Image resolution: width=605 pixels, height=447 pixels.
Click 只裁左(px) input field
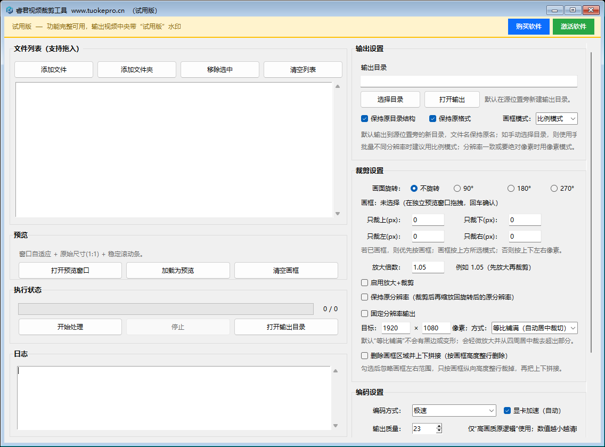pos(428,237)
